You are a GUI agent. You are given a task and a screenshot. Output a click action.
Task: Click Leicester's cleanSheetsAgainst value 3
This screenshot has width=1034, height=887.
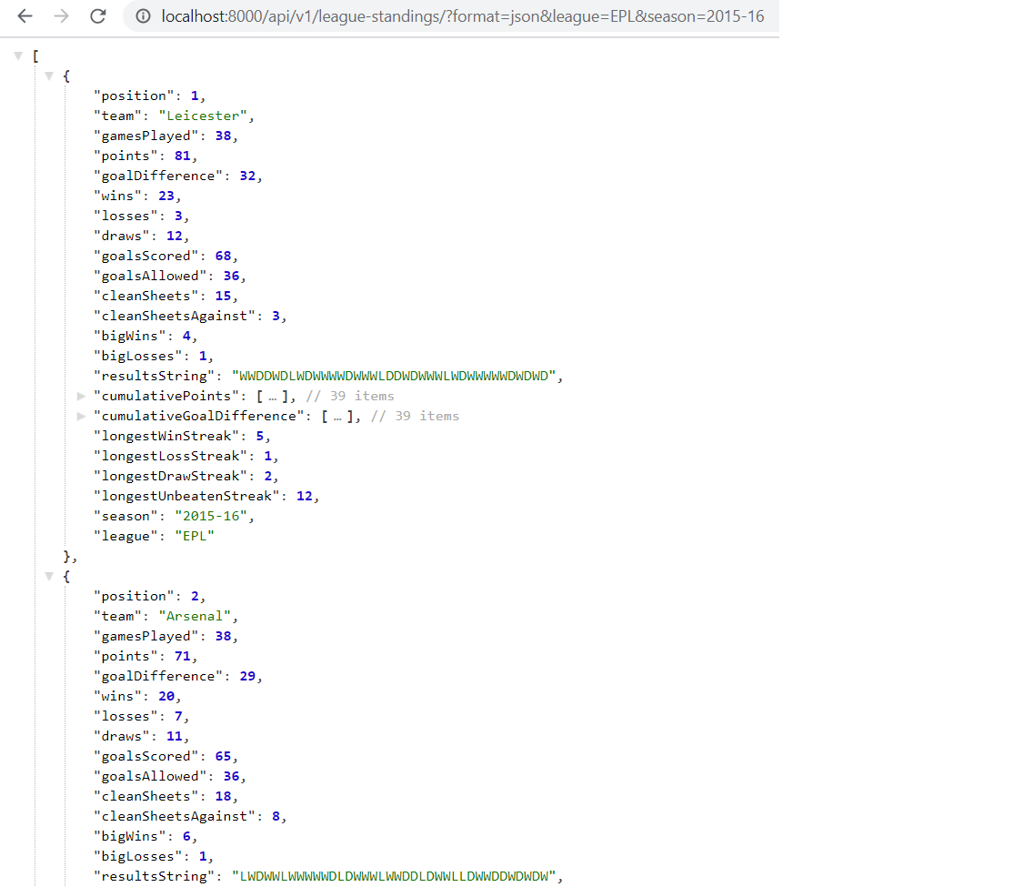[276, 316]
